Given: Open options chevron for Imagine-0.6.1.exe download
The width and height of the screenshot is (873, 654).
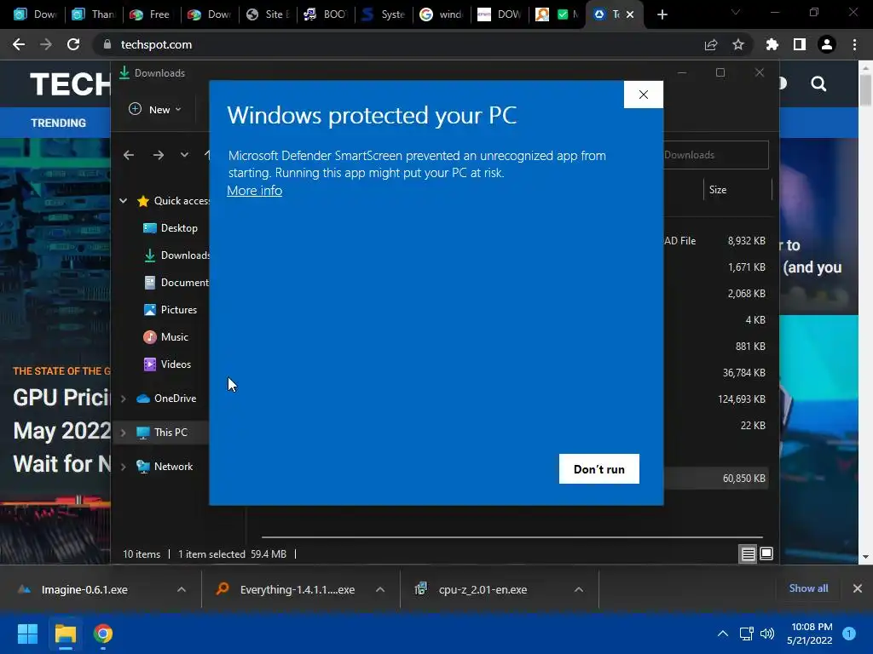Looking at the screenshot, I should (181, 589).
